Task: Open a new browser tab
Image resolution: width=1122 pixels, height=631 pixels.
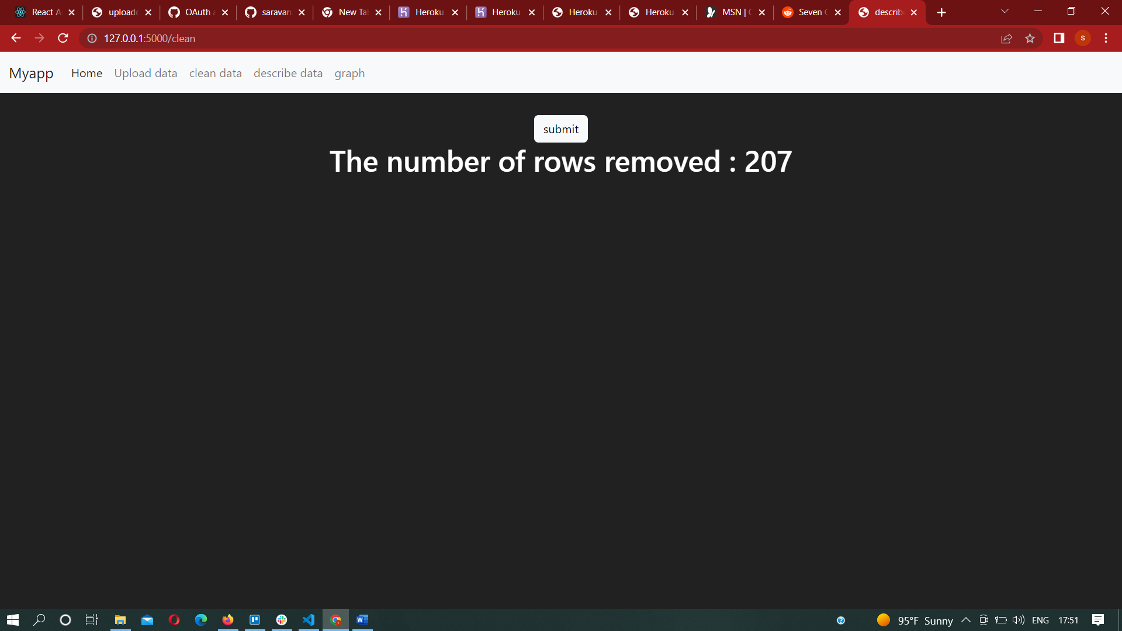Action: (x=941, y=12)
